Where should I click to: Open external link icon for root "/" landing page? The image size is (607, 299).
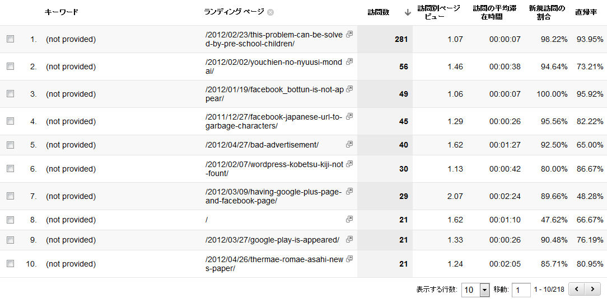point(349,219)
